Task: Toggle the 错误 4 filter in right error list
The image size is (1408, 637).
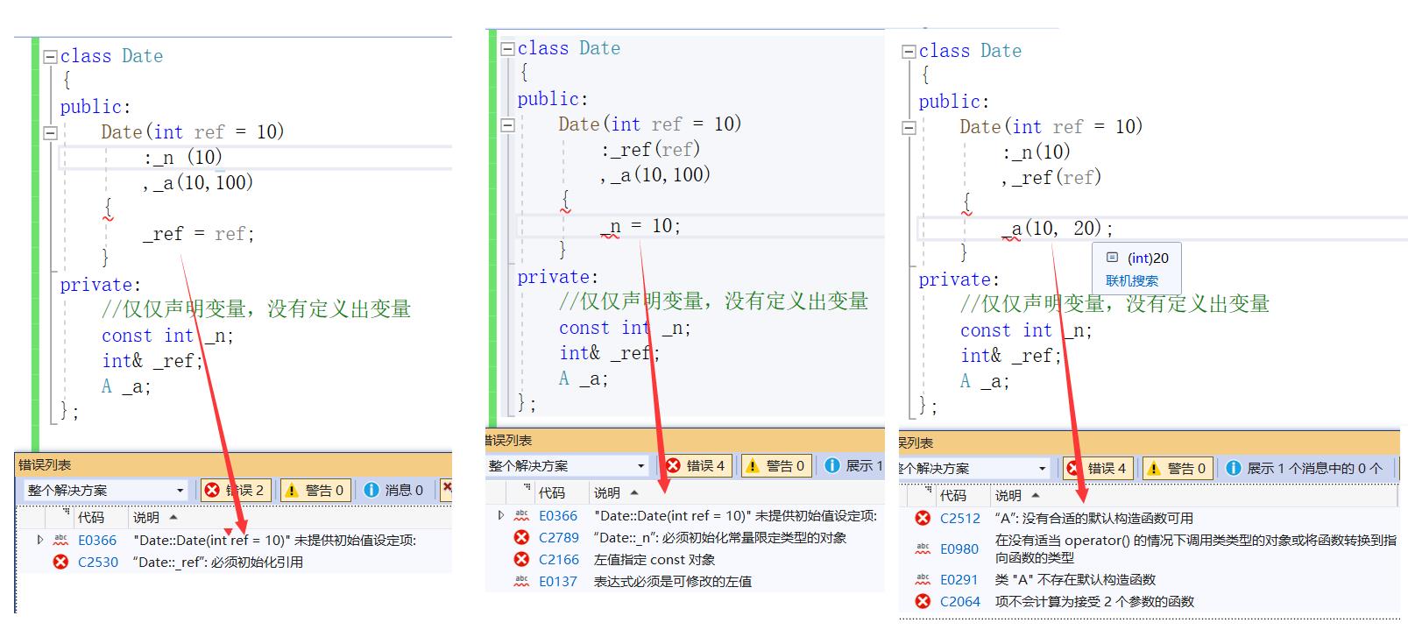Action: [1097, 468]
